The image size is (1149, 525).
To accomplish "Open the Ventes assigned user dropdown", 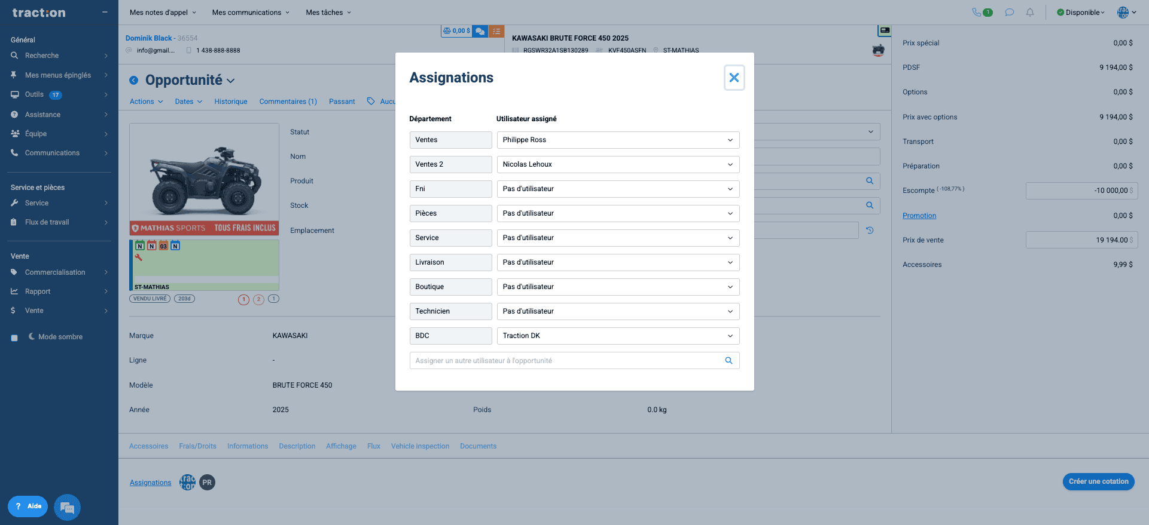I will (618, 140).
